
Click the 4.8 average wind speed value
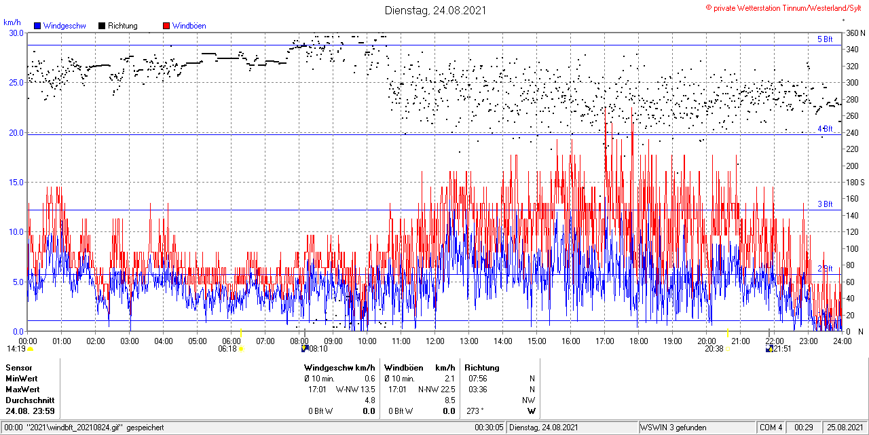coord(369,400)
